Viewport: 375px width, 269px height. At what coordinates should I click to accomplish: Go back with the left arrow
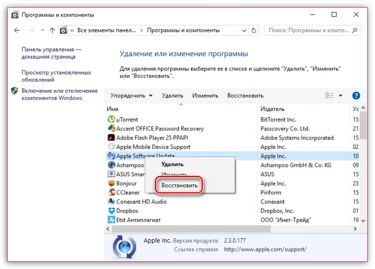(x=17, y=30)
